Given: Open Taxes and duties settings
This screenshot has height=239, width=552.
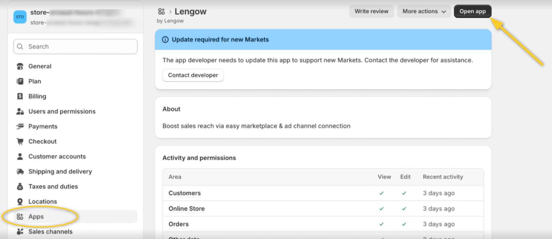Looking at the screenshot, I should pos(53,187).
